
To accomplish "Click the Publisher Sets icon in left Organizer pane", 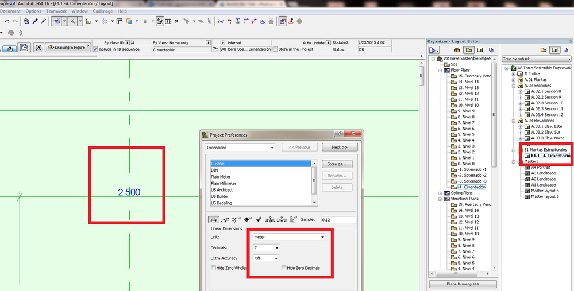I will coord(491,50).
